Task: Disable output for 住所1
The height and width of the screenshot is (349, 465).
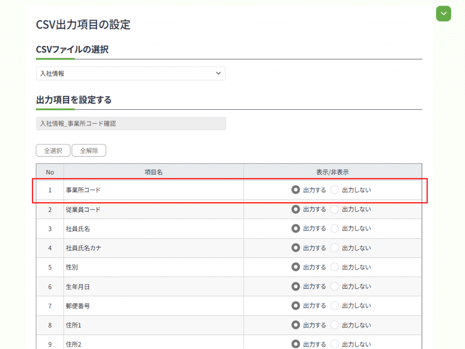Action: 335,325
